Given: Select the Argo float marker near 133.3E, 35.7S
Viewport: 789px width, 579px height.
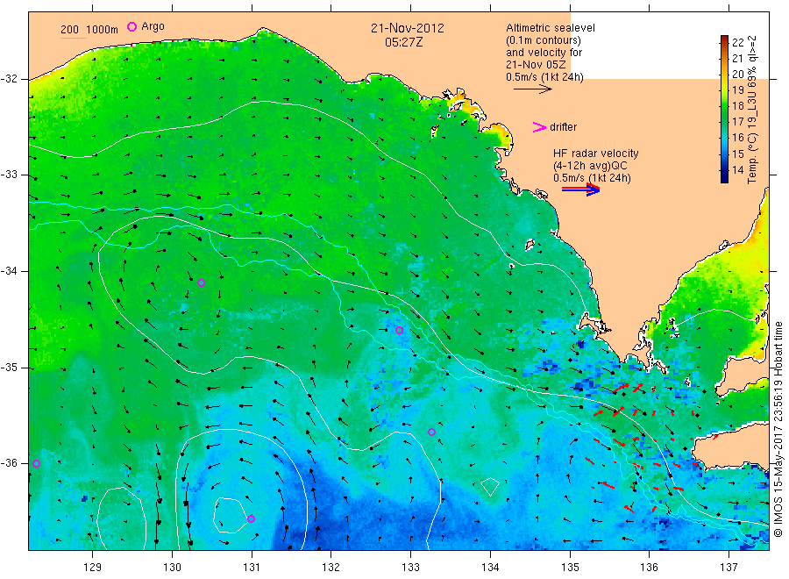Looking at the screenshot, I should coord(431,432).
